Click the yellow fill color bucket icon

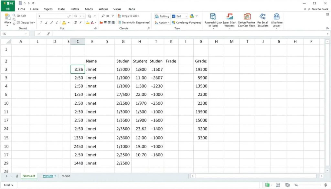pyautogui.click(x=88, y=22)
